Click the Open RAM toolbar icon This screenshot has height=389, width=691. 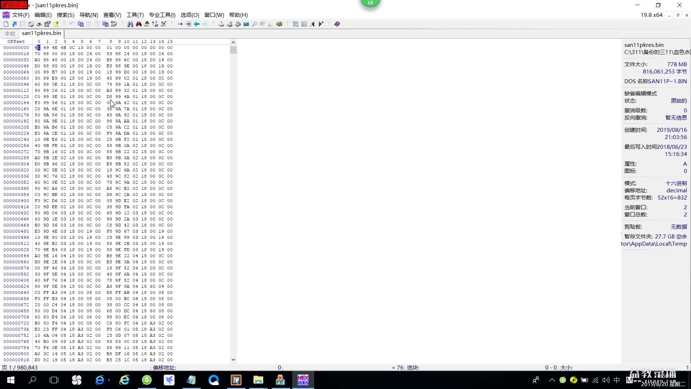[x=238, y=24]
